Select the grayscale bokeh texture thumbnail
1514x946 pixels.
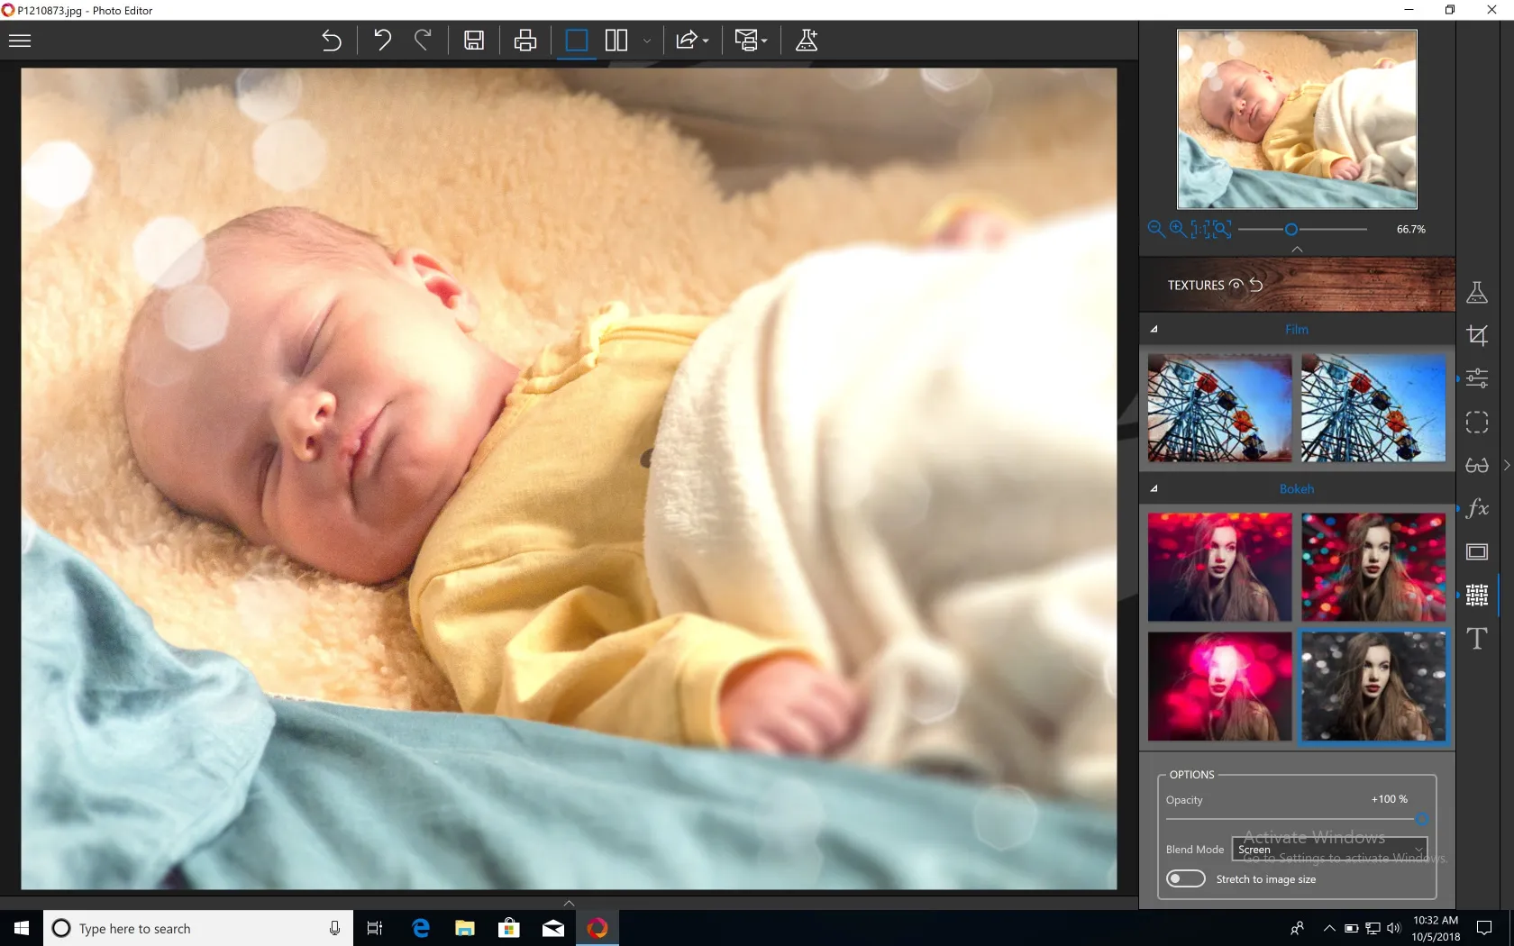tap(1373, 687)
